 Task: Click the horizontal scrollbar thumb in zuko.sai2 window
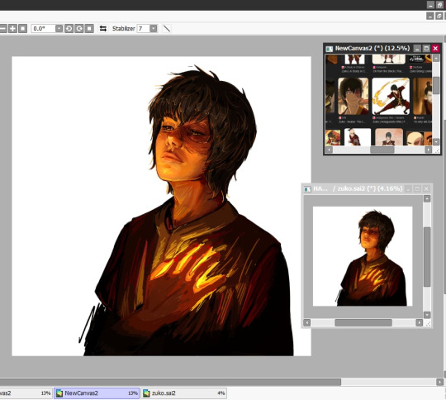point(363,322)
